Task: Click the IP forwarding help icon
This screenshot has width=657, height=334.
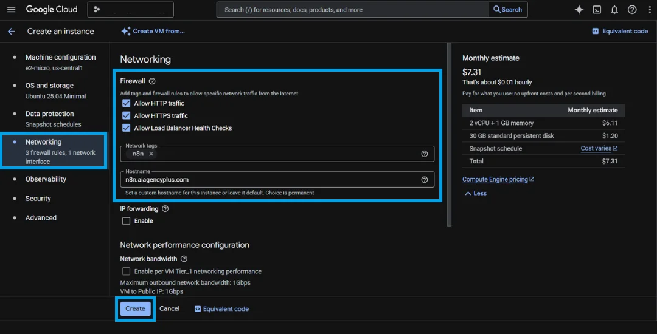Action: tap(165, 208)
